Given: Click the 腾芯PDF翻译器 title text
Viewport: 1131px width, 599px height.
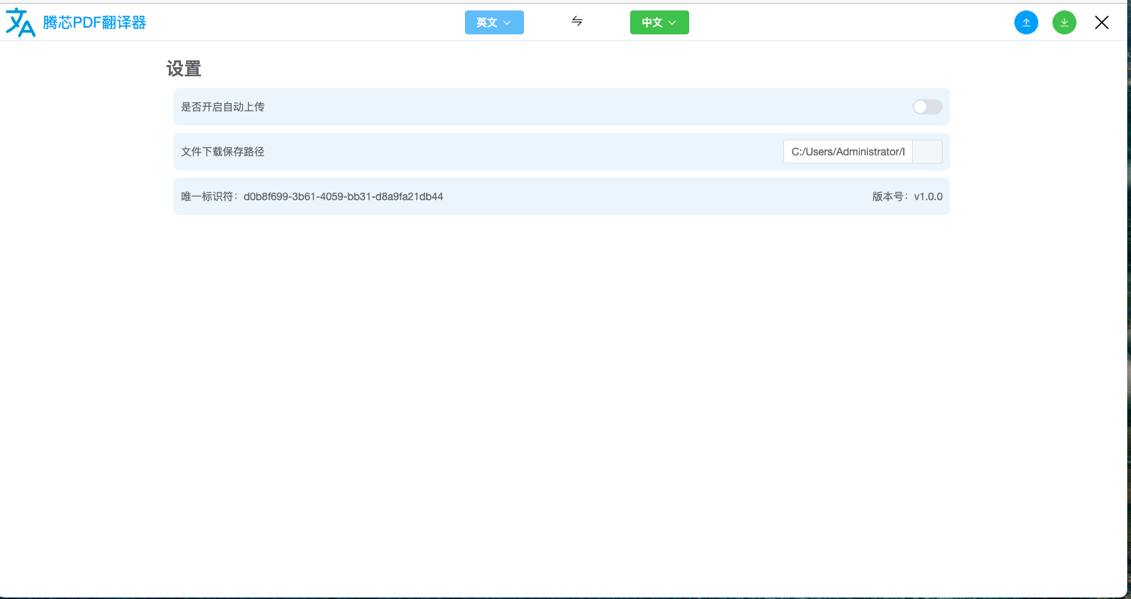Looking at the screenshot, I should pos(94,22).
